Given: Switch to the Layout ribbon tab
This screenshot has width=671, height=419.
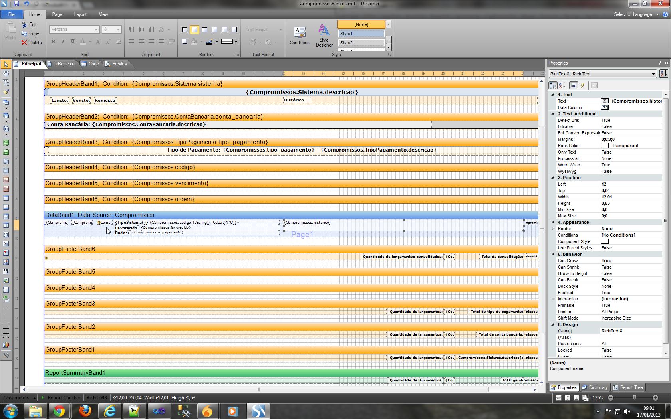Looking at the screenshot, I should (x=80, y=14).
